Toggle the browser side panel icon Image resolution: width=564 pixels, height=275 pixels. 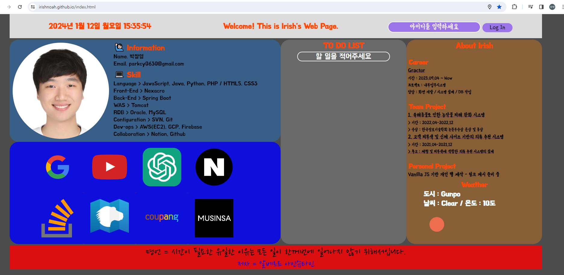[x=541, y=7]
